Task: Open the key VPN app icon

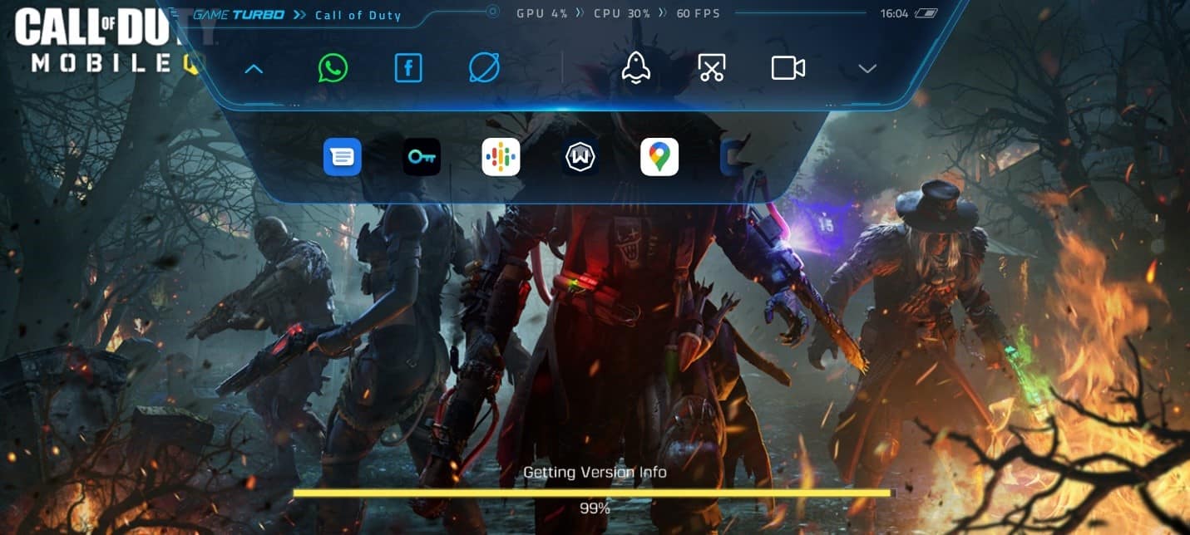Action: pyautogui.click(x=422, y=157)
